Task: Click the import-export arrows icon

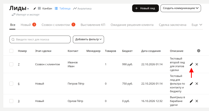Action: click(14, 15)
